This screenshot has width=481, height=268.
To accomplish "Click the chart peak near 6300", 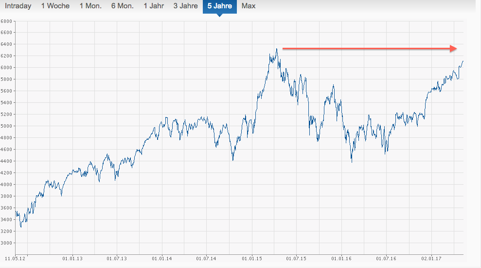I will click(x=276, y=49).
